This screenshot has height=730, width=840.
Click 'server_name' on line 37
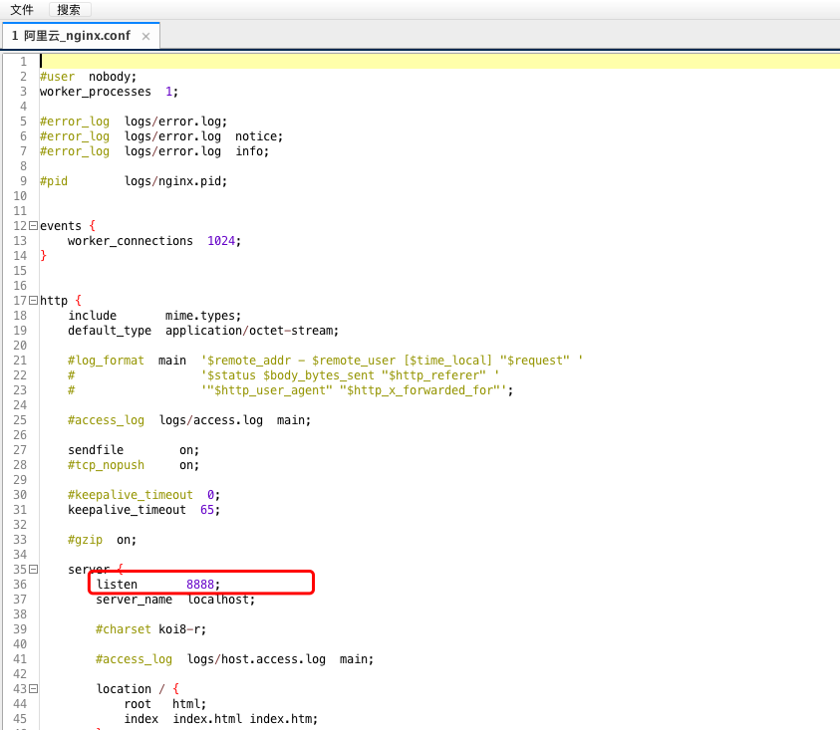[x=134, y=600]
